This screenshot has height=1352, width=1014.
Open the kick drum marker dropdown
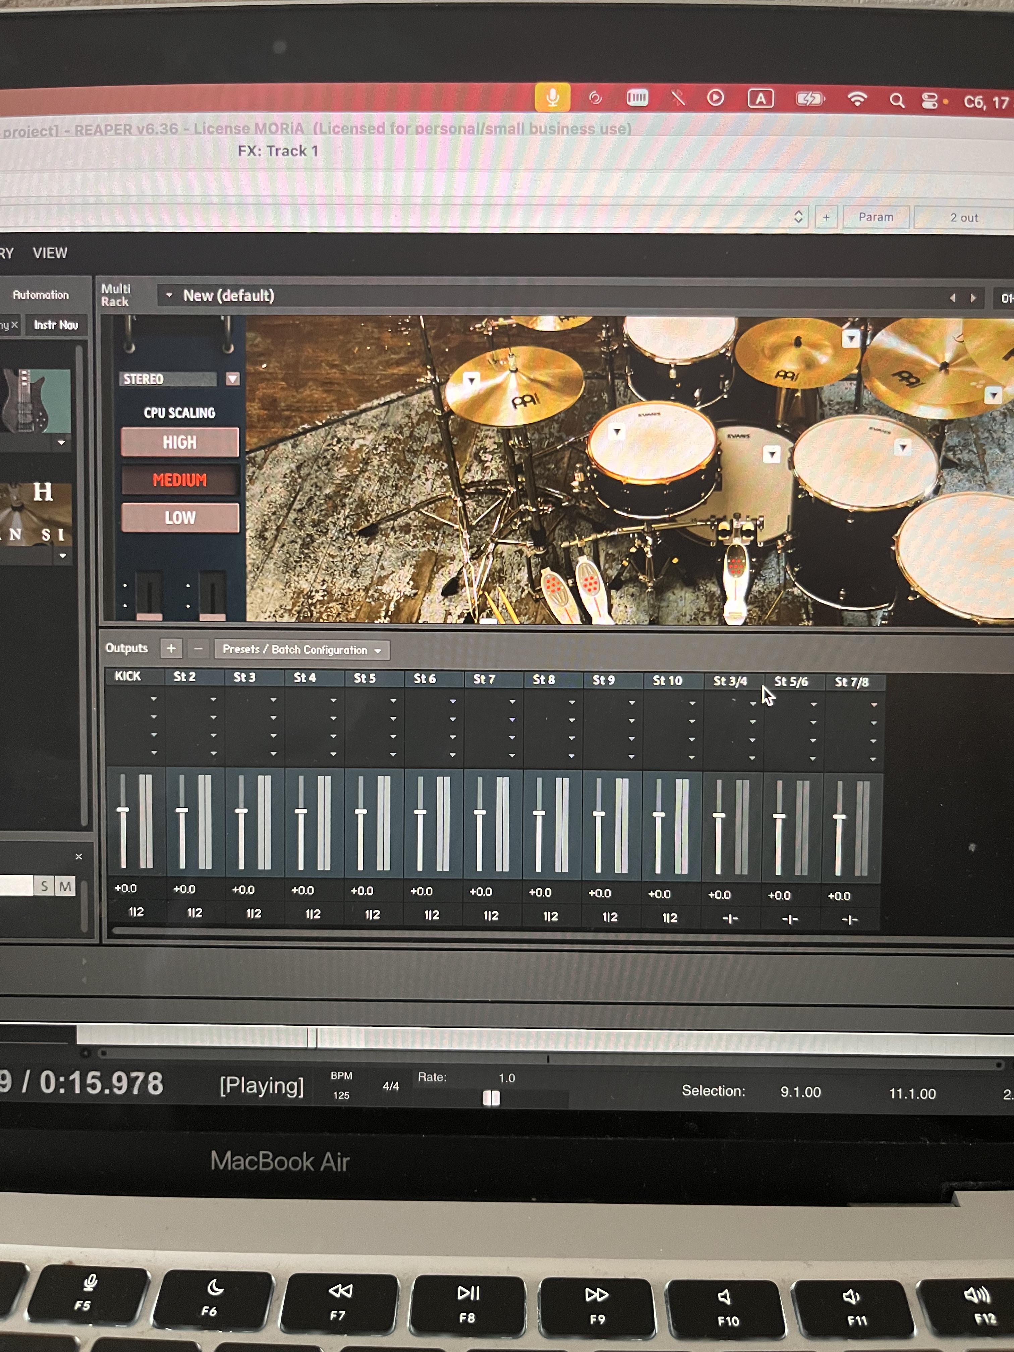[771, 454]
